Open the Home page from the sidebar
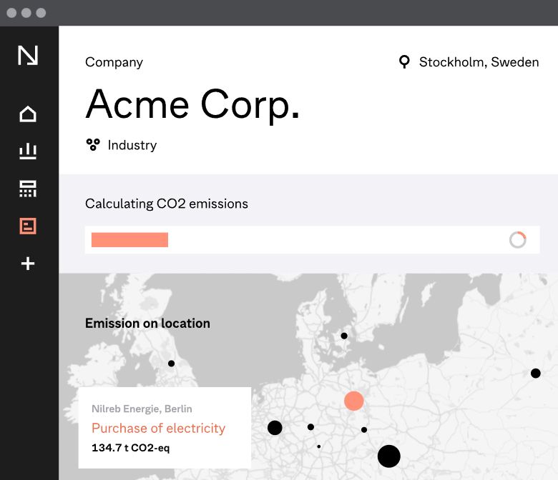The width and height of the screenshot is (558, 480). coord(28,114)
